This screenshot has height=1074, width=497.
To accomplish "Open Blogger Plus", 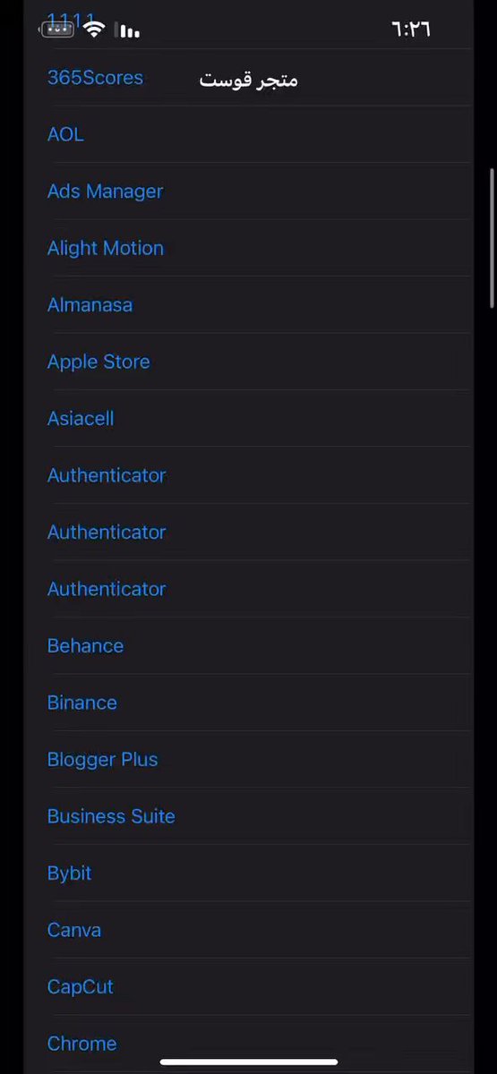I will pos(102,760).
